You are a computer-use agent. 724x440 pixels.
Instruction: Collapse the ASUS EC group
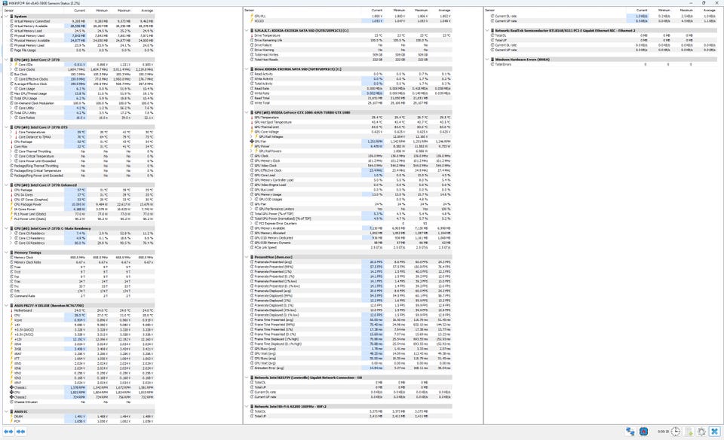click(x=6, y=411)
